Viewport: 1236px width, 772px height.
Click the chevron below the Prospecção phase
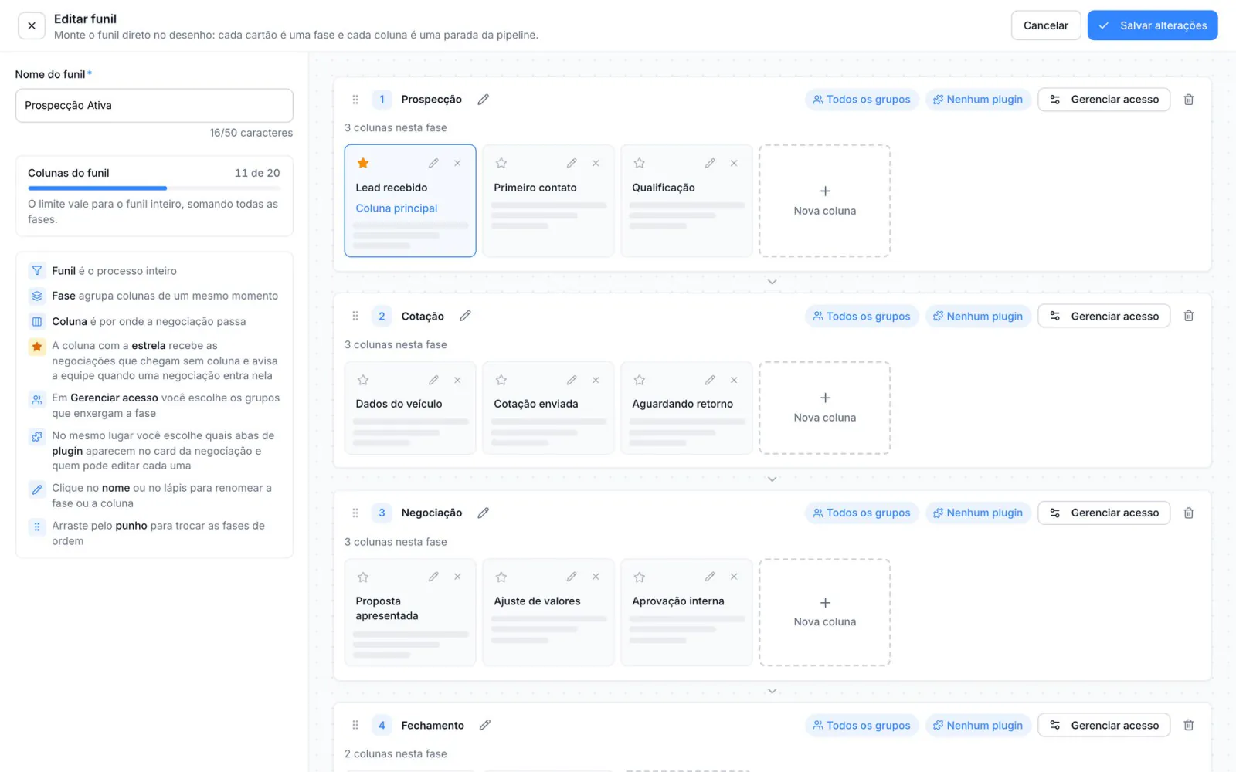click(772, 282)
